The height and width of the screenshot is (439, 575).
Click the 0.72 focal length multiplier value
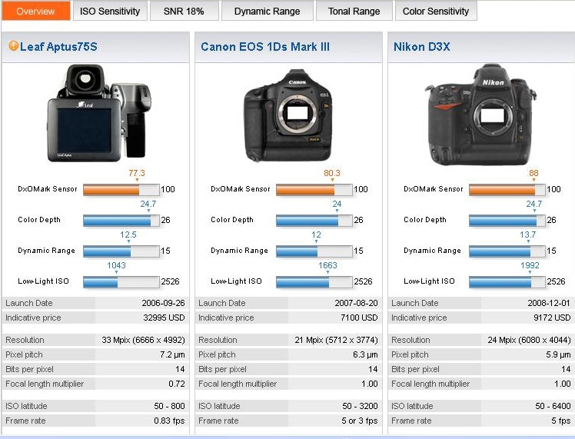pos(177,384)
